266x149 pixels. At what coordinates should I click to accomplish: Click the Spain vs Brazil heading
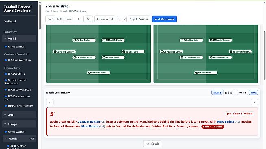point(58,6)
